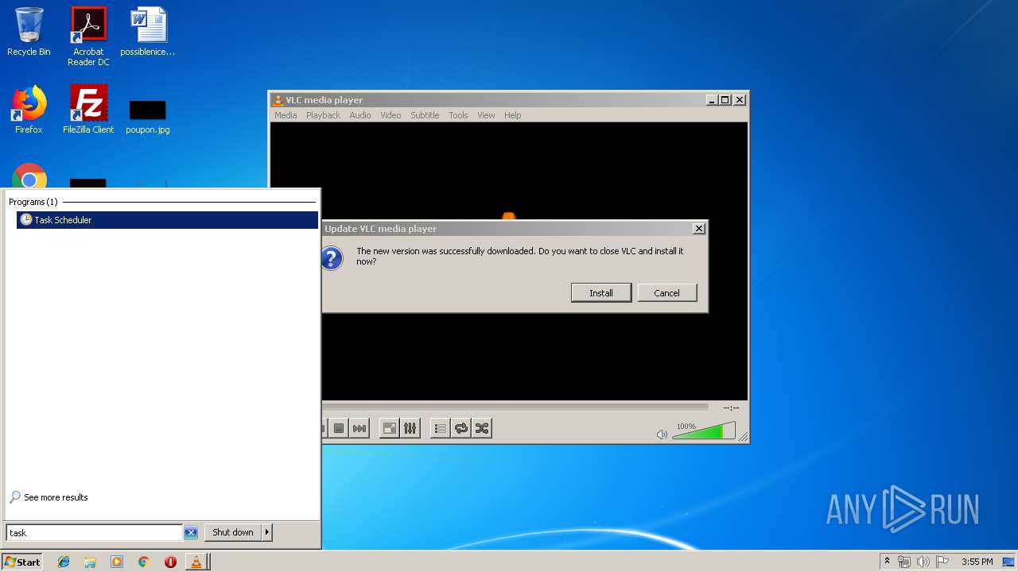1018x572 pixels.
Task: Expand the Shut down options arrow
Action: (267, 532)
